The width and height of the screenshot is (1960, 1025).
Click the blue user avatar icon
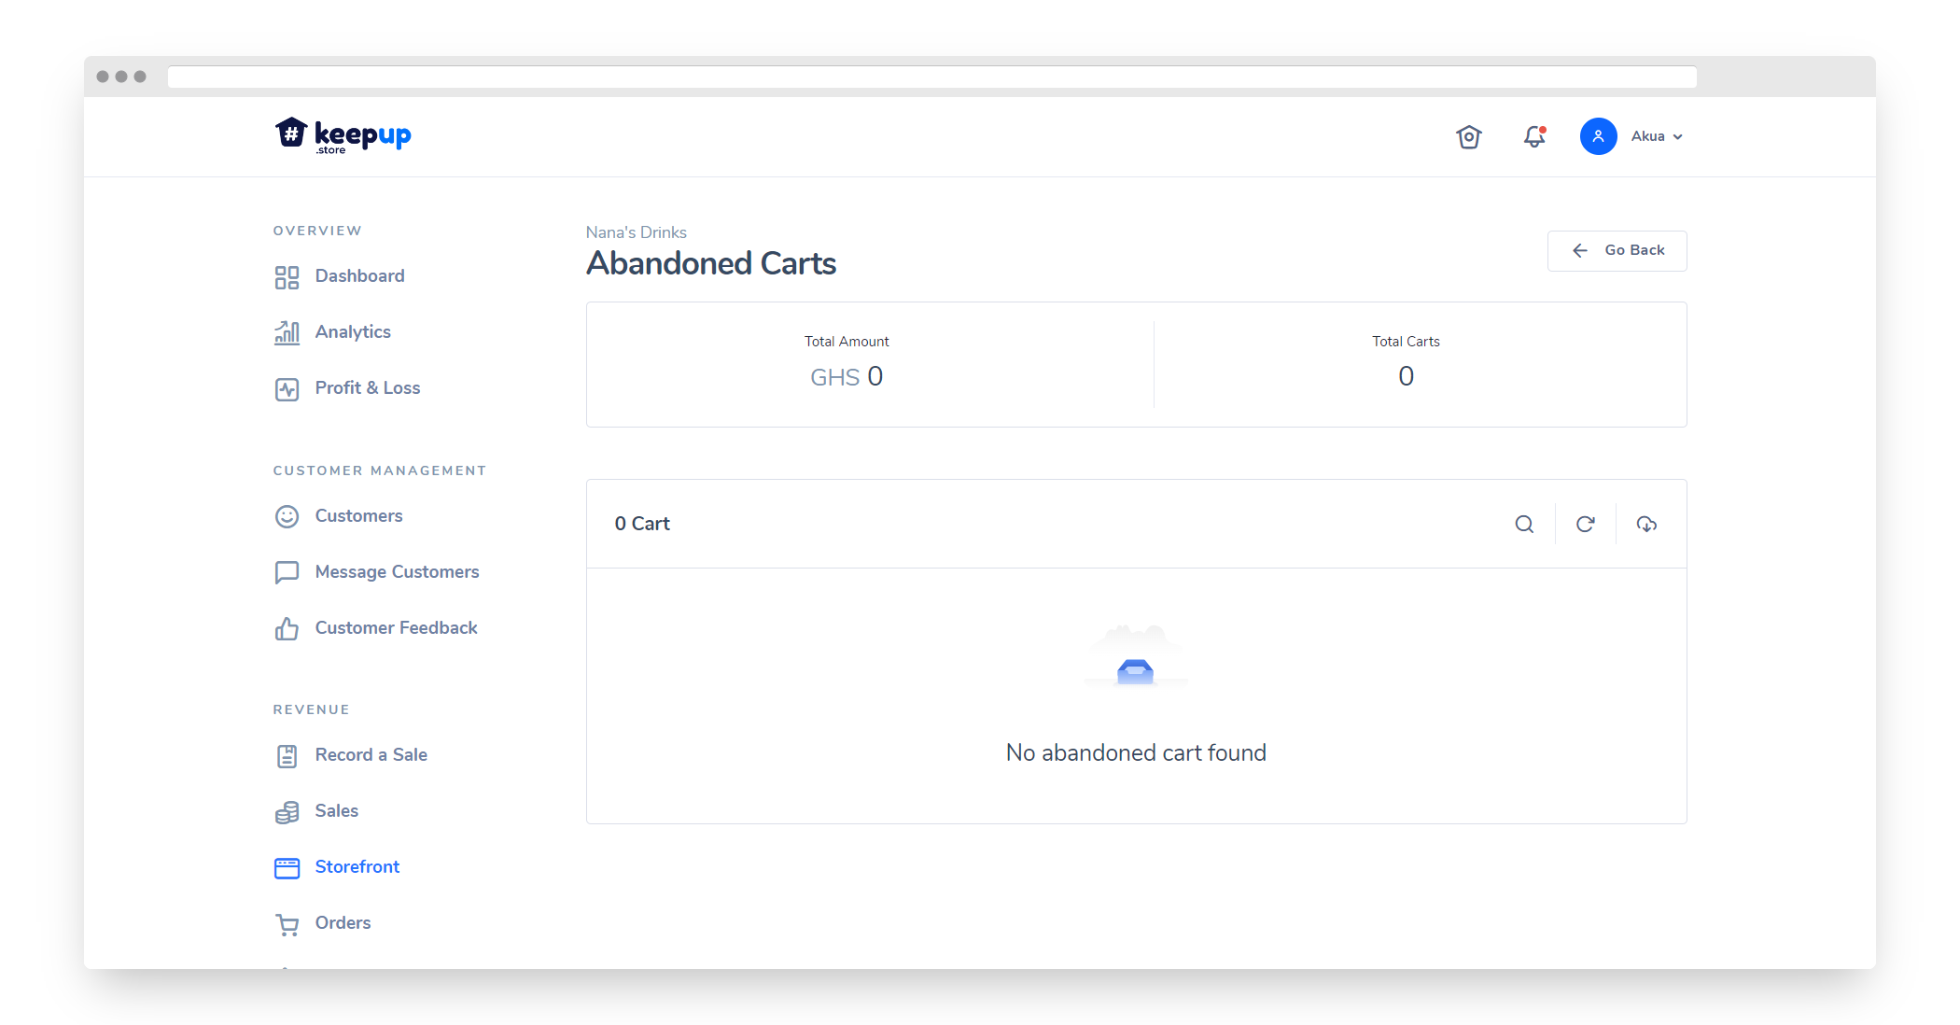click(1598, 136)
